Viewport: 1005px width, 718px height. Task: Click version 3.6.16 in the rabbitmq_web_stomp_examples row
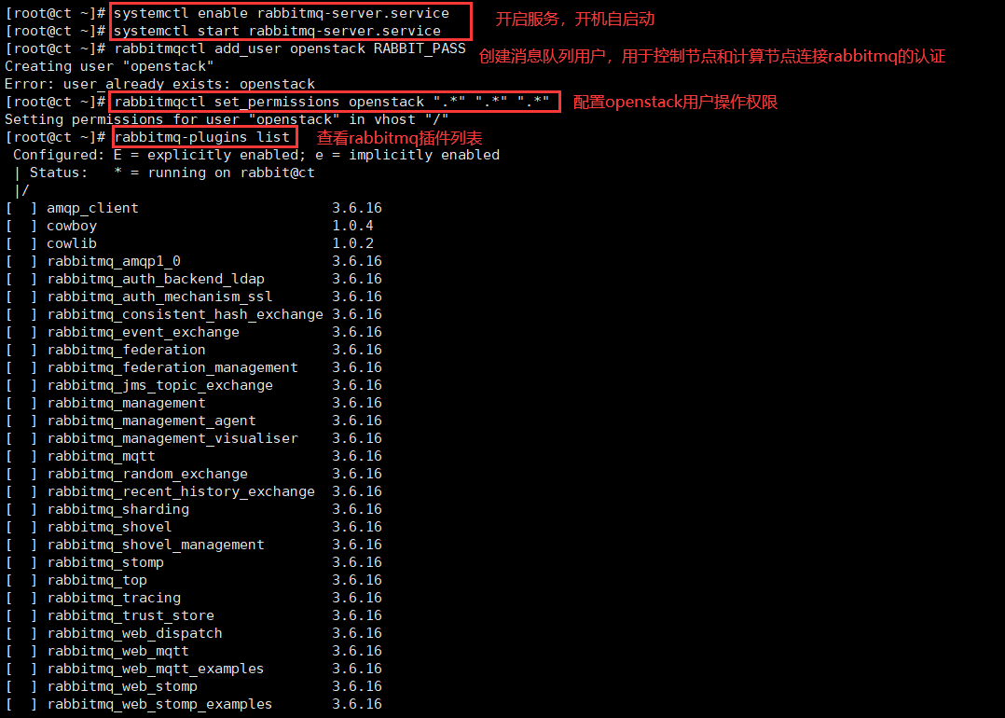(x=357, y=704)
